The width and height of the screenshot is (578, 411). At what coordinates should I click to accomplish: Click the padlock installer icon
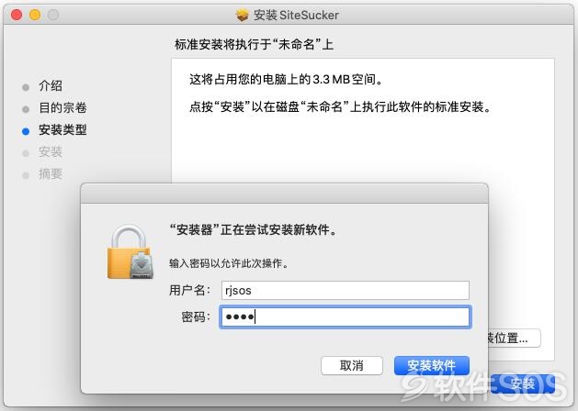[x=130, y=251]
